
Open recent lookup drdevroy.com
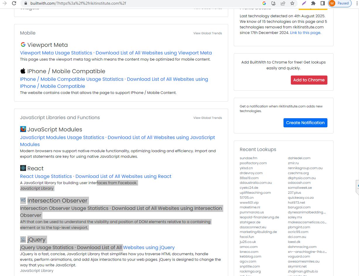pyautogui.click(x=251, y=173)
